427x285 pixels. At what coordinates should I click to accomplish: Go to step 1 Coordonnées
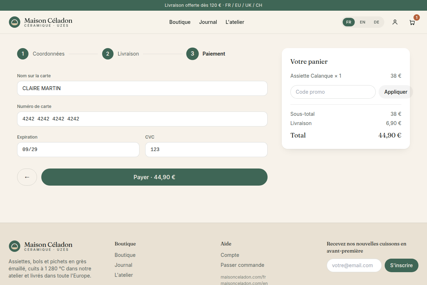click(41, 54)
